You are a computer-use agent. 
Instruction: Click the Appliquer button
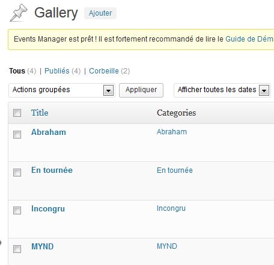click(141, 90)
